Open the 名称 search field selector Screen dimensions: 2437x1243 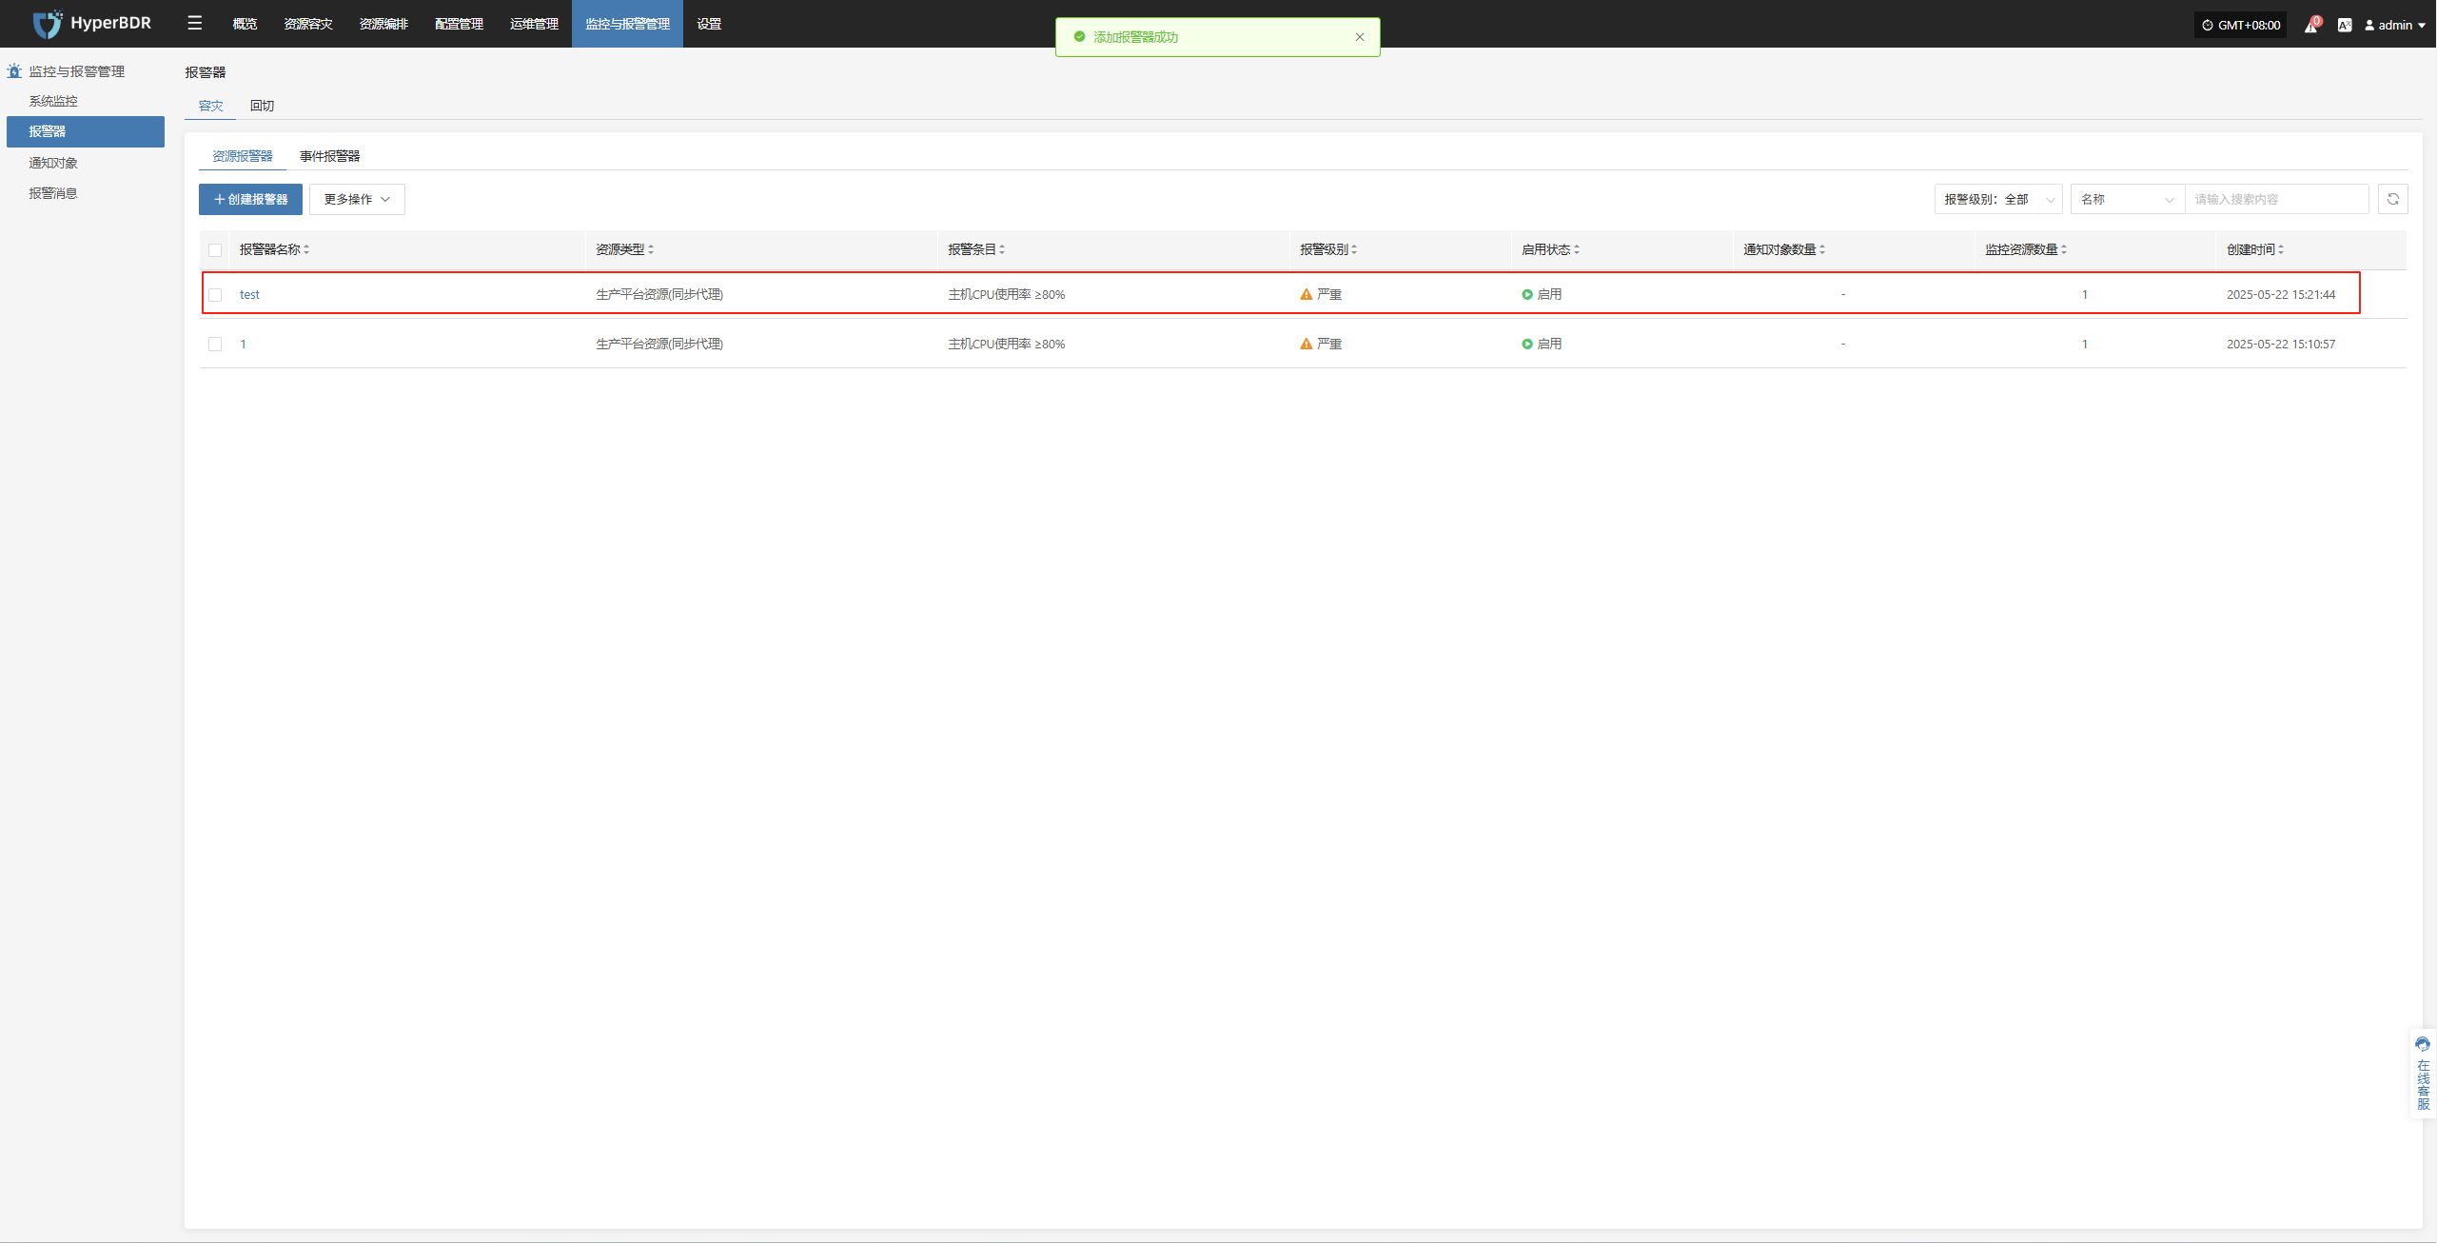coord(2127,199)
